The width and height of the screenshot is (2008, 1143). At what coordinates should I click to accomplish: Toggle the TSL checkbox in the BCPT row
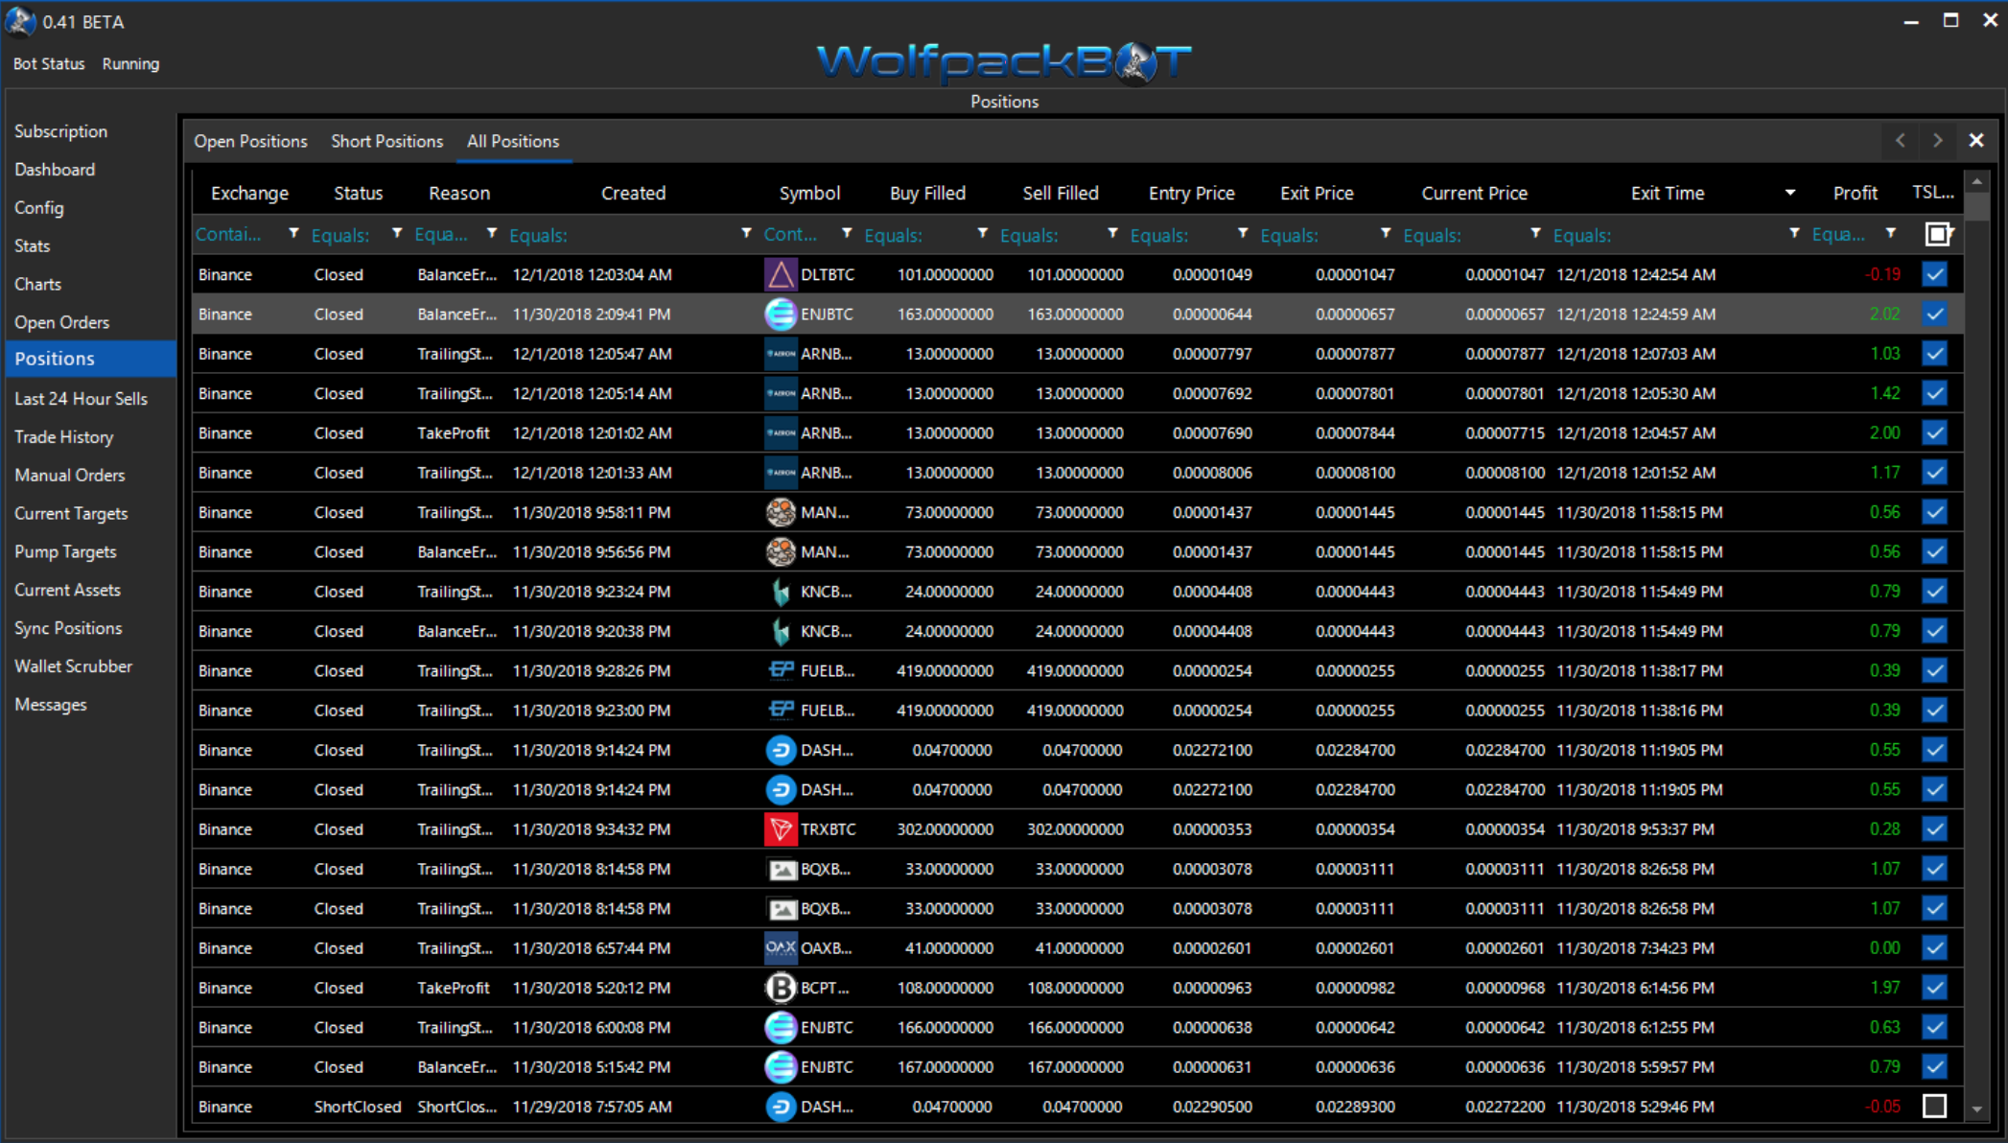1935,988
